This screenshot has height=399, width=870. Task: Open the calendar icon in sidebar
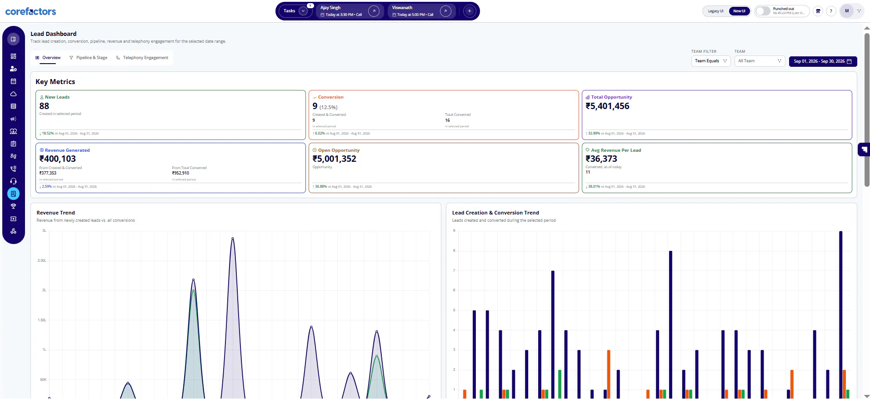tap(13, 81)
